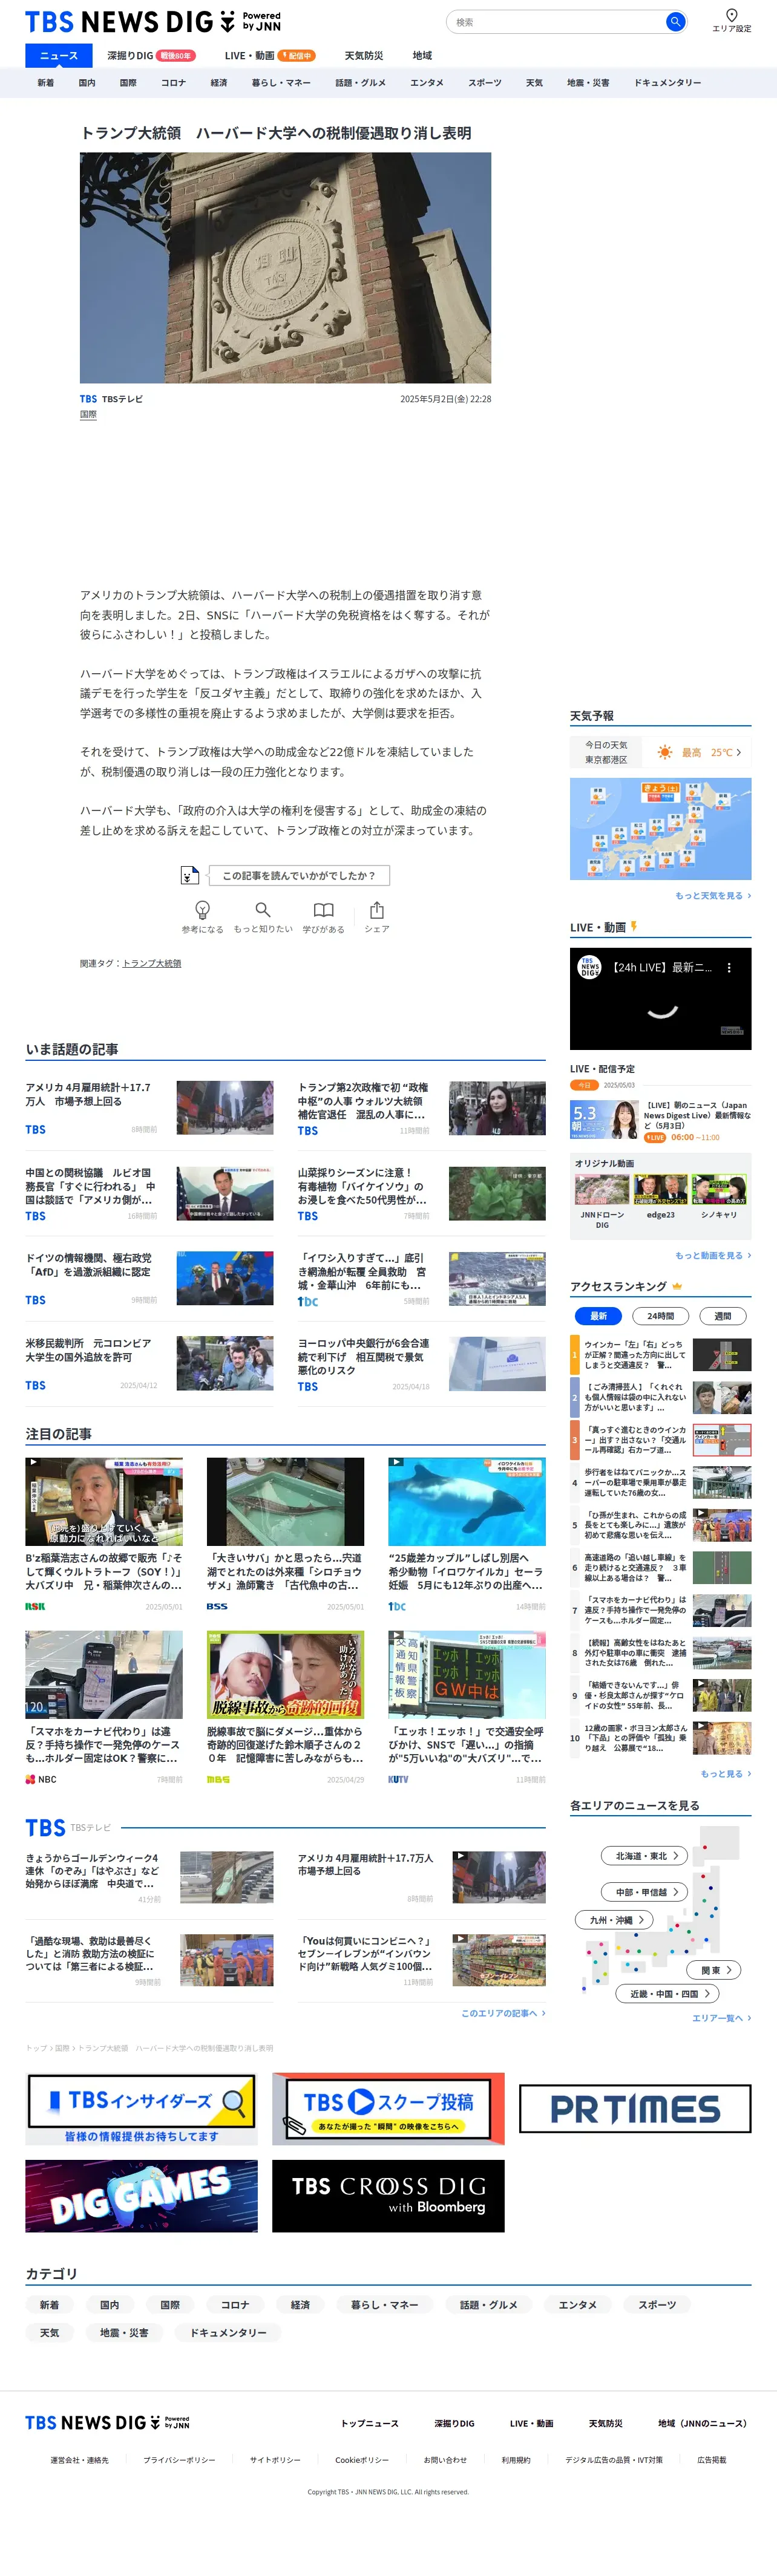Switch to the 天気防災 tab
Screen dimensions: 777x2576
(364, 56)
